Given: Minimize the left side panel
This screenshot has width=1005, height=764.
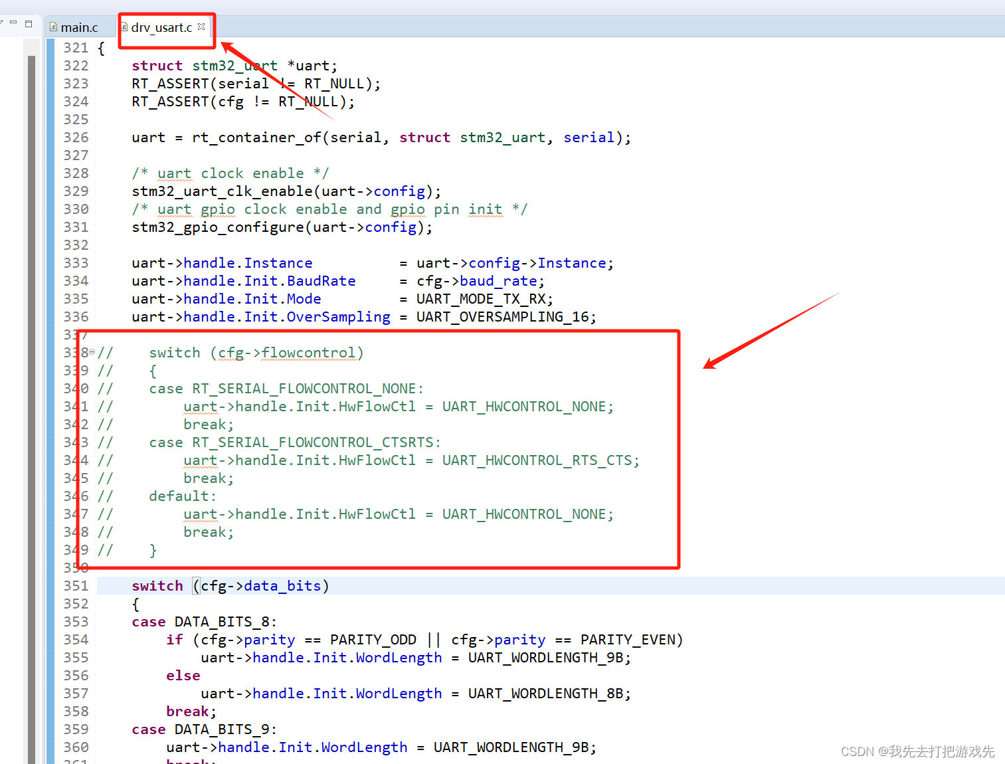Looking at the screenshot, I should coord(13,23).
